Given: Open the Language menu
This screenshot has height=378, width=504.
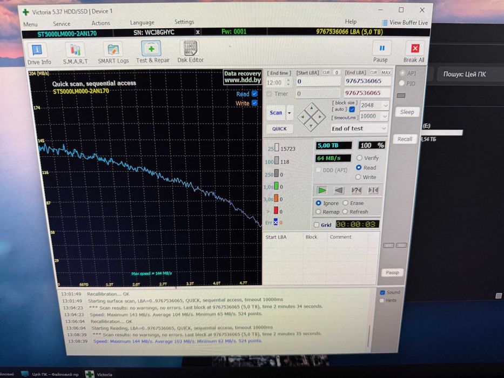Looking at the screenshot, I should pyautogui.click(x=142, y=23).
